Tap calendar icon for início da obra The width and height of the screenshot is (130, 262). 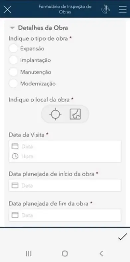pos(15,186)
